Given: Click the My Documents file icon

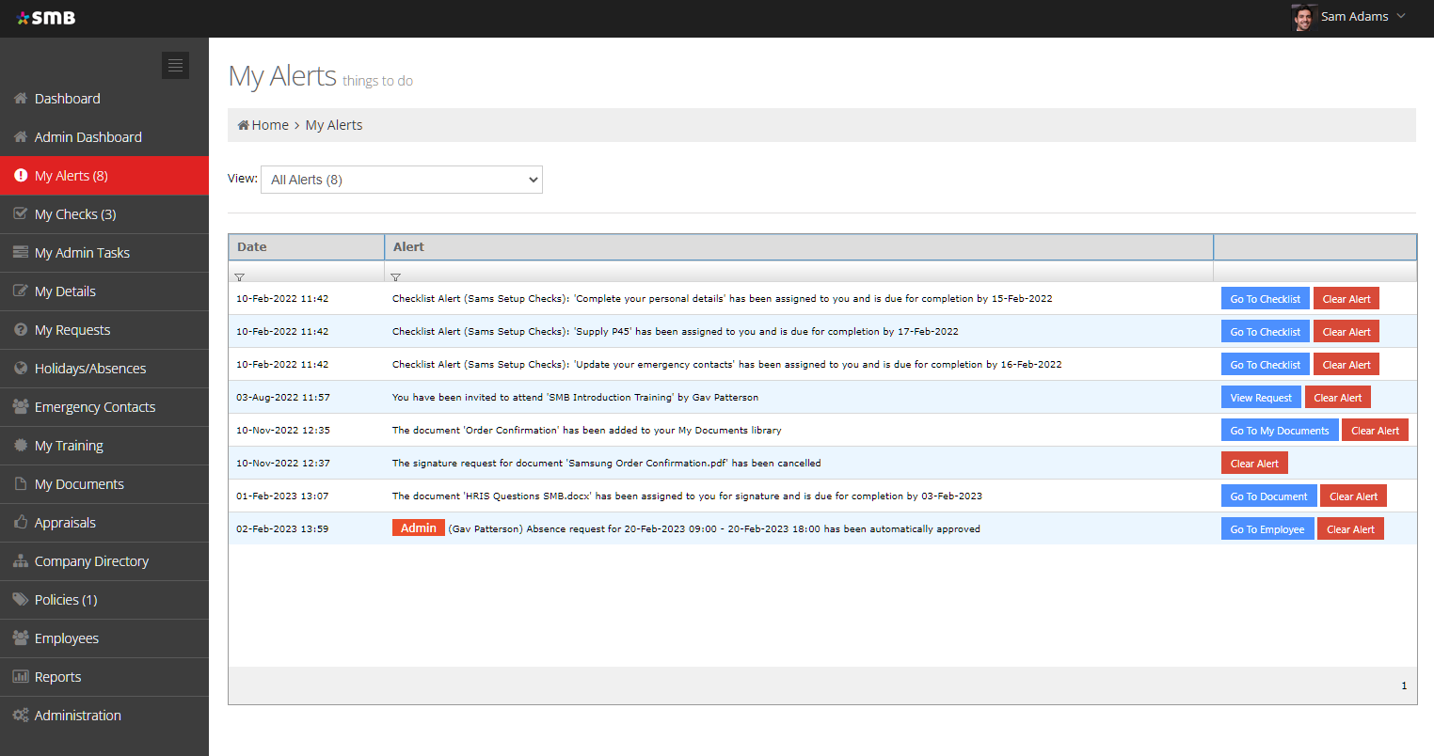Looking at the screenshot, I should (x=21, y=484).
